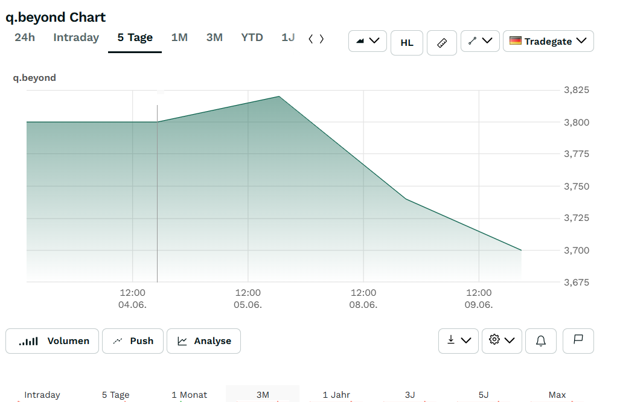Select 1 Jahr in the bottom row
This screenshot has height=402, width=617.
pos(336,395)
